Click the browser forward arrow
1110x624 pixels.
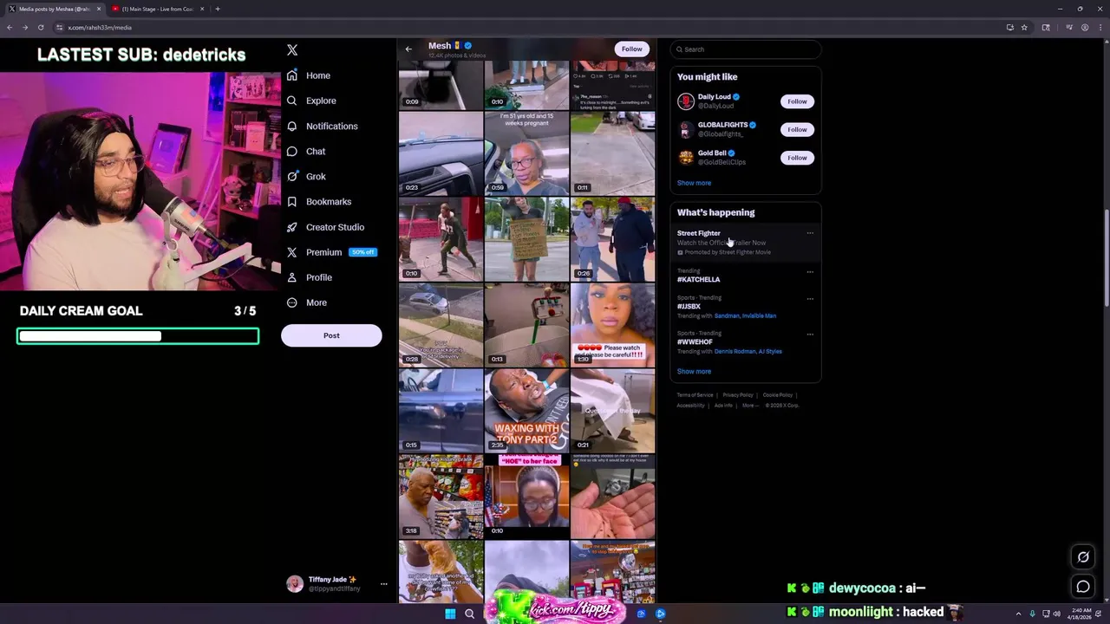25,27
